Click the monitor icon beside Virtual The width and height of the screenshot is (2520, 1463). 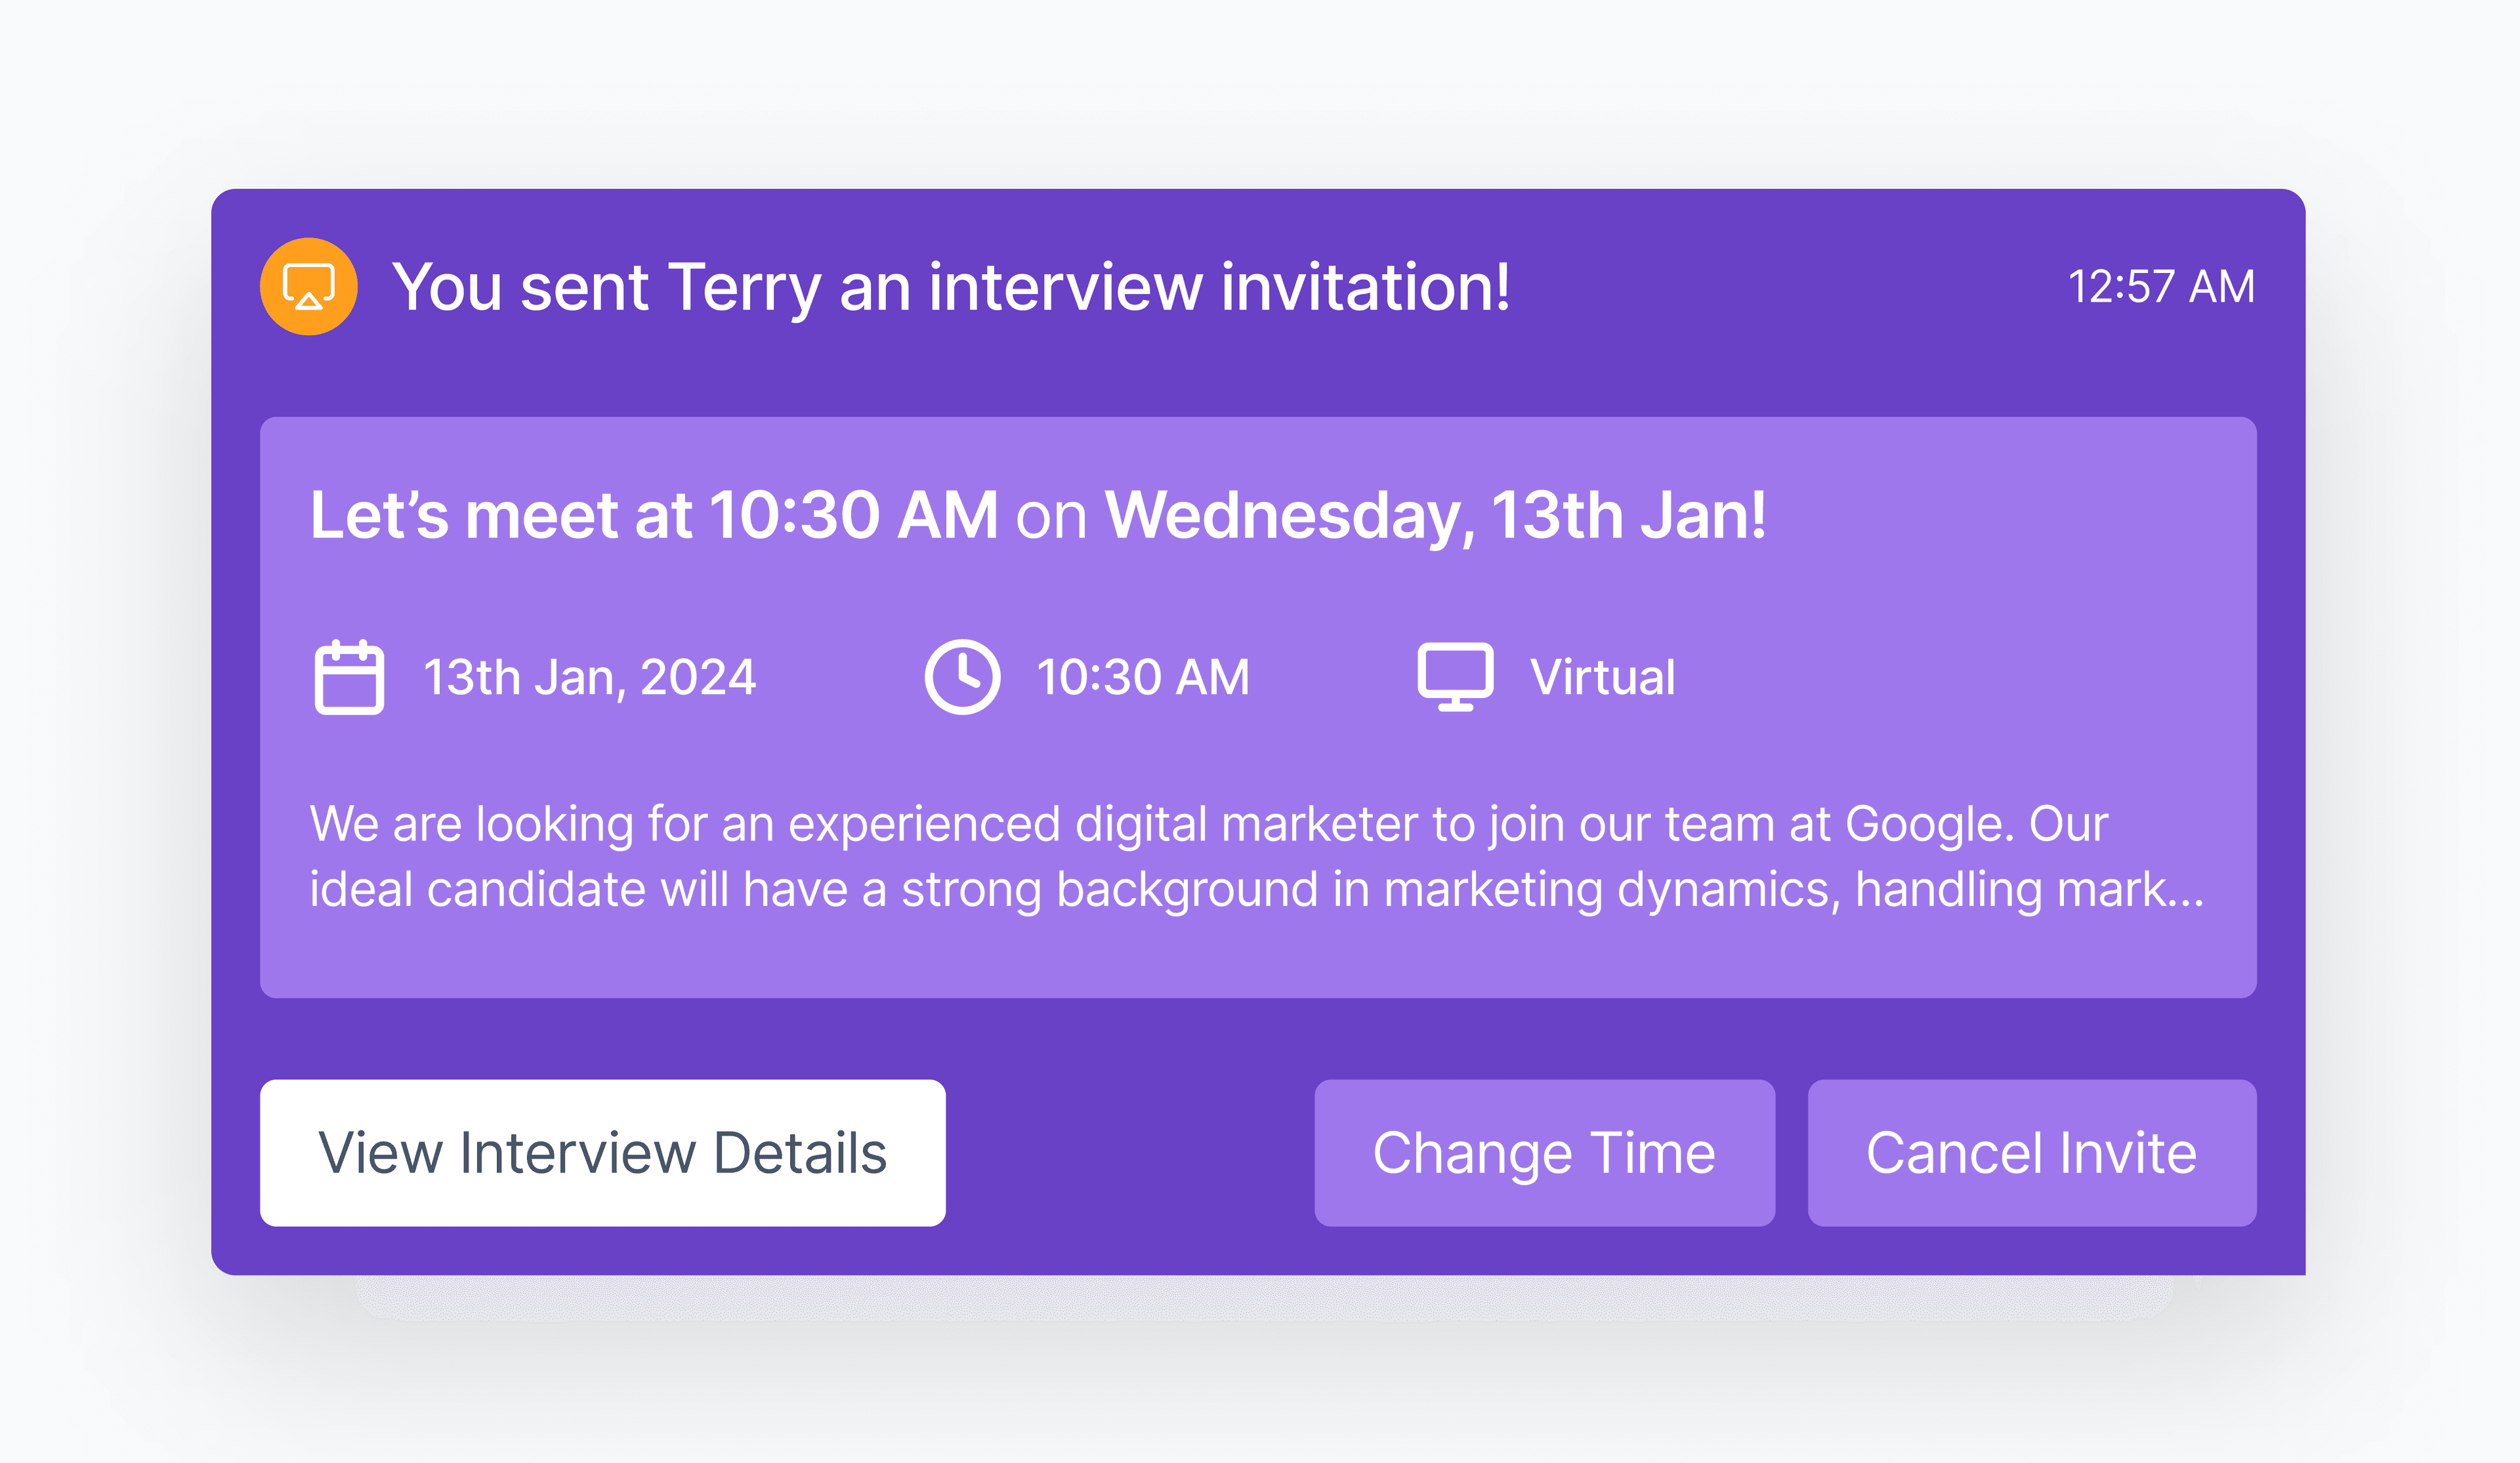pos(1455,677)
